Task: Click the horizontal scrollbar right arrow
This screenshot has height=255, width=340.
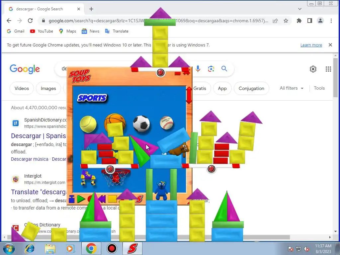Action: [330, 237]
